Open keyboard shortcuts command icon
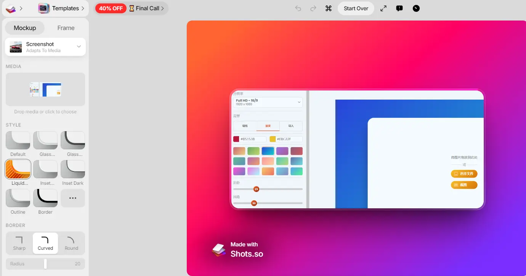 [x=329, y=8]
